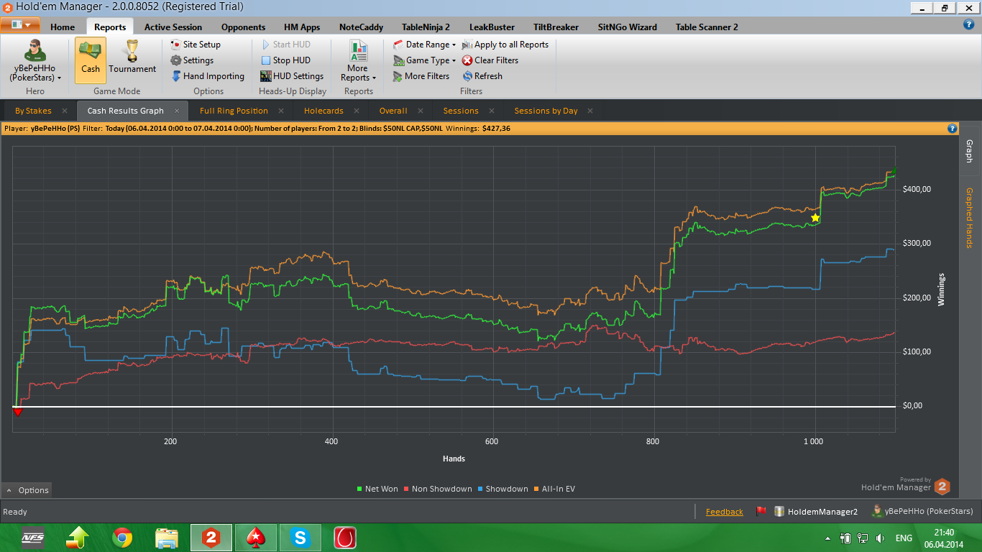Open the Feedback link
Image resolution: width=982 pixels, height=552 pixels.
(x=725, y=512)
